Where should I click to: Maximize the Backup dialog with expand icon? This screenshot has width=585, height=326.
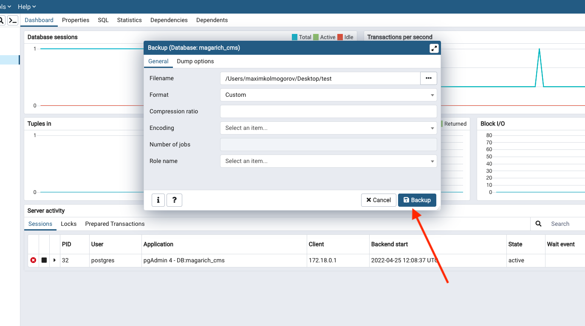point(434,48)
